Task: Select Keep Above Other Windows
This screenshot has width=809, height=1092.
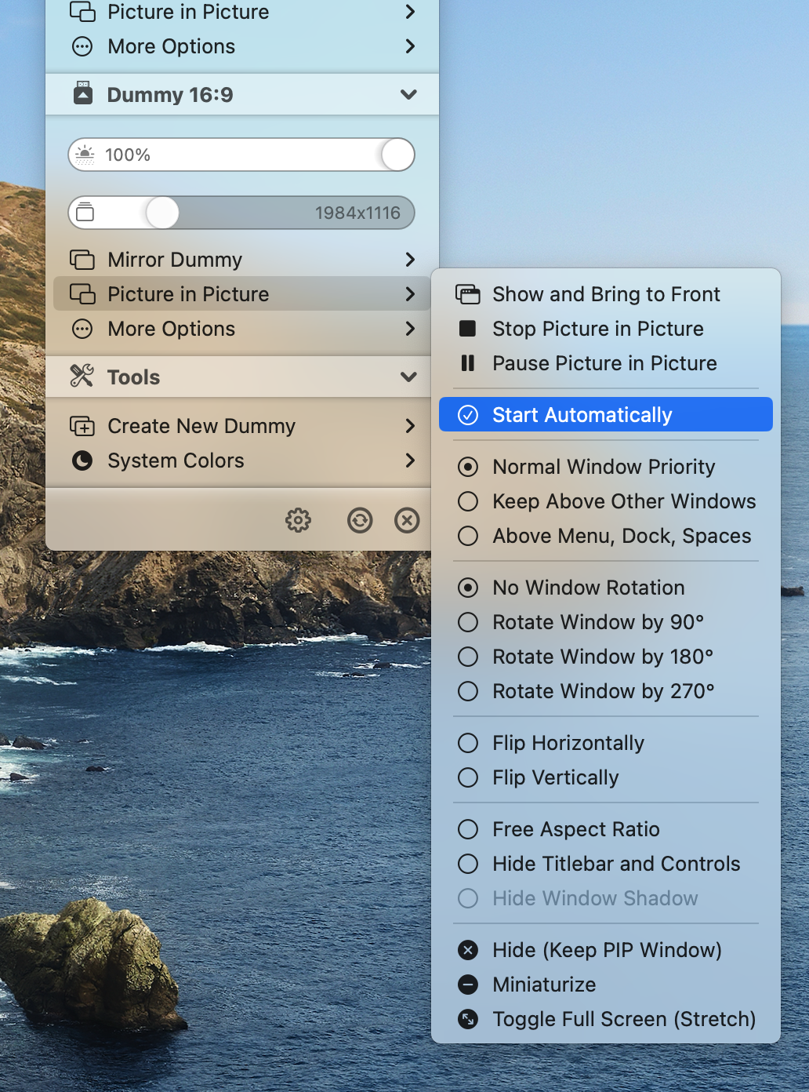Action: 623,501
